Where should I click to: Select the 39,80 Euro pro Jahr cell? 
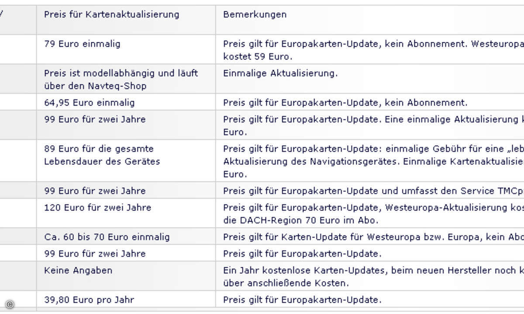coord(126,299)
